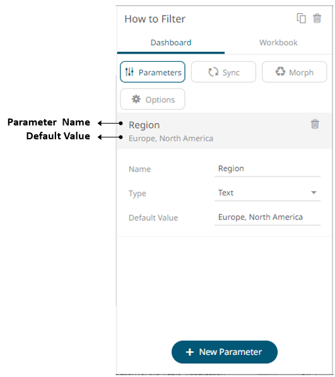Delete the How to Filter item via trash icon
This screenshot has height=377, width=335.
pyautogui.click(x=317, y=18)
